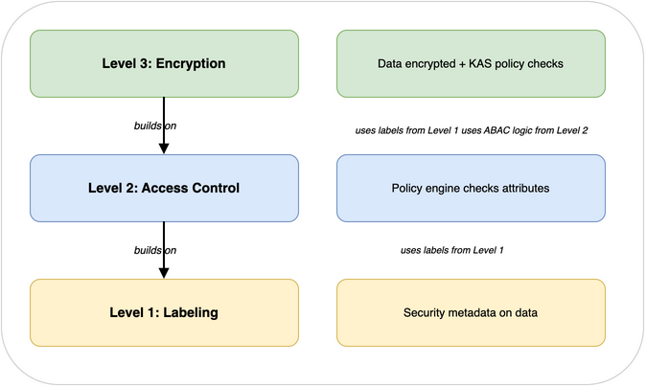Click the word 'Labeling' in Level 1 title
The height and width of the screenshot is (387, 646).
click(x=189, y=313)
